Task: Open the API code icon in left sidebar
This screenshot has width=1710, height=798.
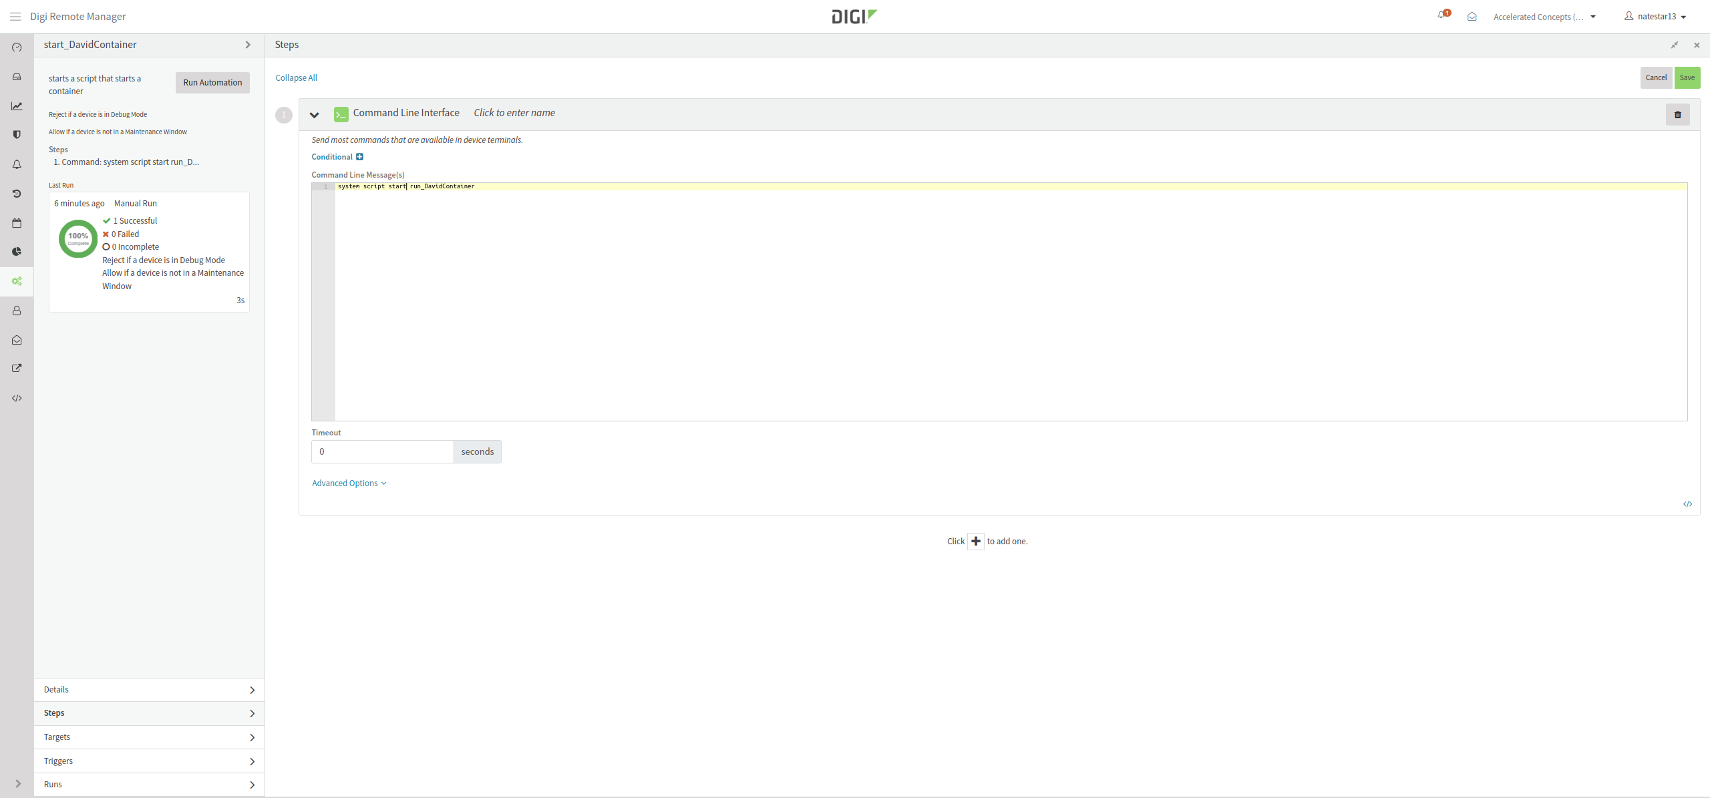Action: (17, 398)
